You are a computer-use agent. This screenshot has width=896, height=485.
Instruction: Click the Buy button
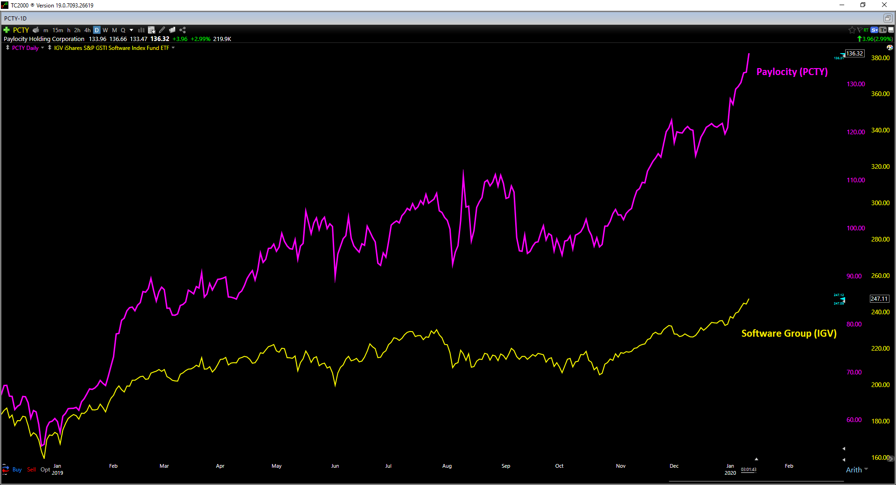coord(17,470)
